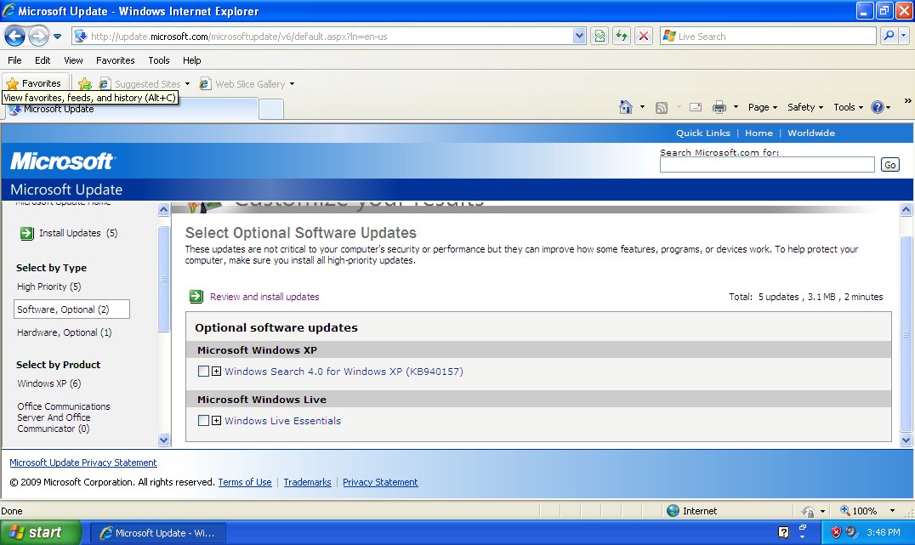Click the browser Back arrow button
Image resolution: width=915 pixels, height=545 pixels.
pos(14,37)
